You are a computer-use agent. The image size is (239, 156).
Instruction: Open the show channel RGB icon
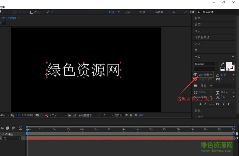[x=46, y=115]
